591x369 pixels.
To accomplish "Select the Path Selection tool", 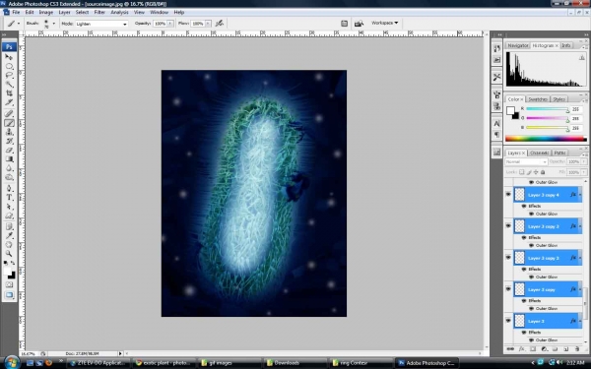I will tap(9, 207).
